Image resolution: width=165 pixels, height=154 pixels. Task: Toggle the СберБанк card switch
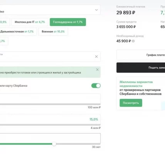96,85
